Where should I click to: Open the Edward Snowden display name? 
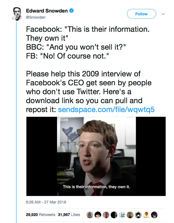tap(47, 11)
